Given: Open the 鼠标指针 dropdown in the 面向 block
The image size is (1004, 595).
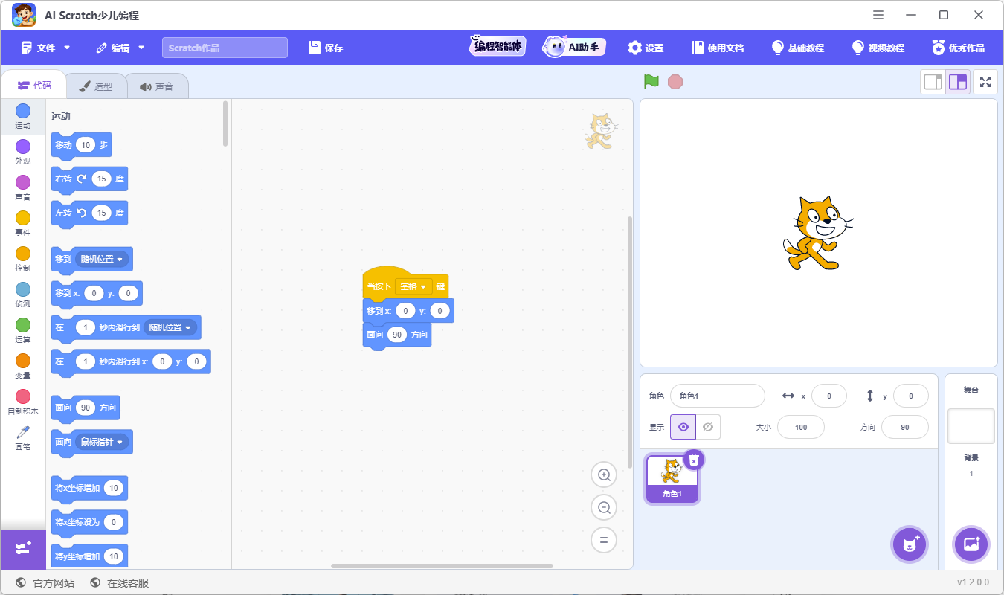Looking at the screenshot, I should coord(103,442).
